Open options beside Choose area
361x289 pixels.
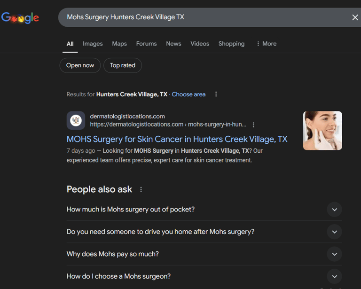[216, 94]
